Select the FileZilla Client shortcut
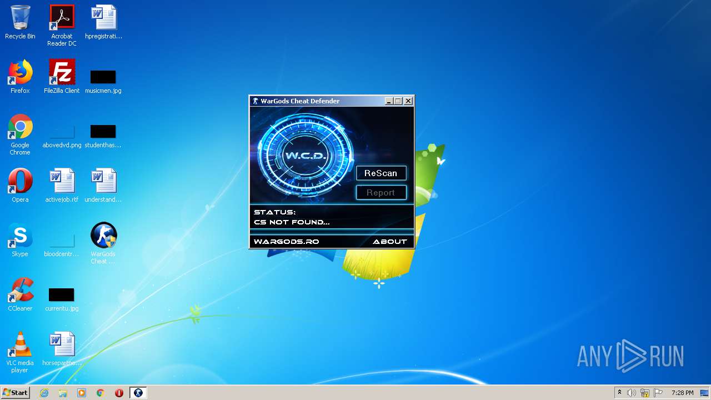The height and width of the screenshot is (400, 711). [62, 77]
